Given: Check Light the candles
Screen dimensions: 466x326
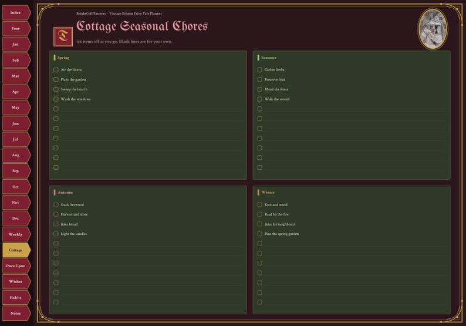Looking at the screenshot, I should pyautogui.click(x=56, y=234).
